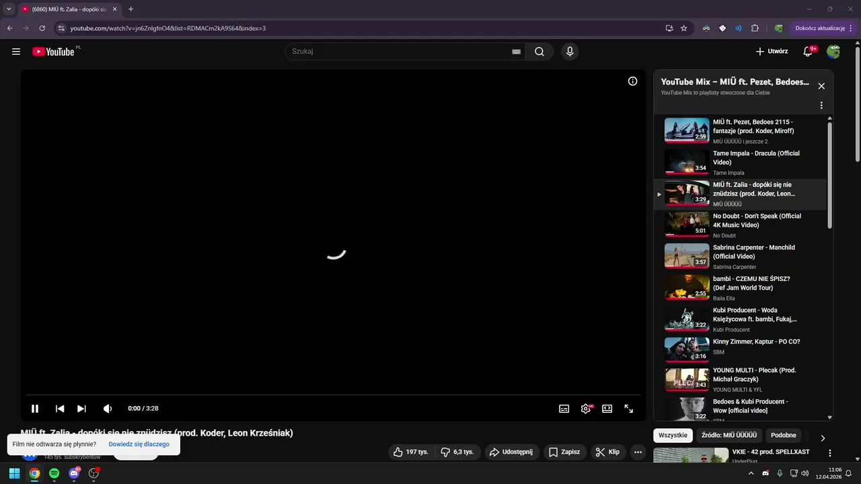Open the tab search dropdown arrow
861x484 pixels.
(9, 9)
